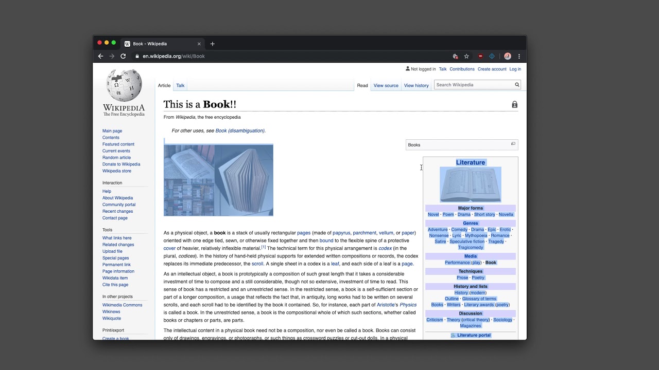Open the uBlock Origin extension icon
659x370 pixels.
[480, 56]
